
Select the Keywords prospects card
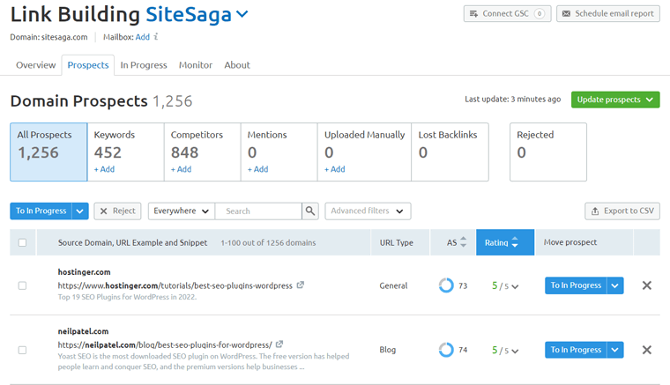click(x=125, y=152)
